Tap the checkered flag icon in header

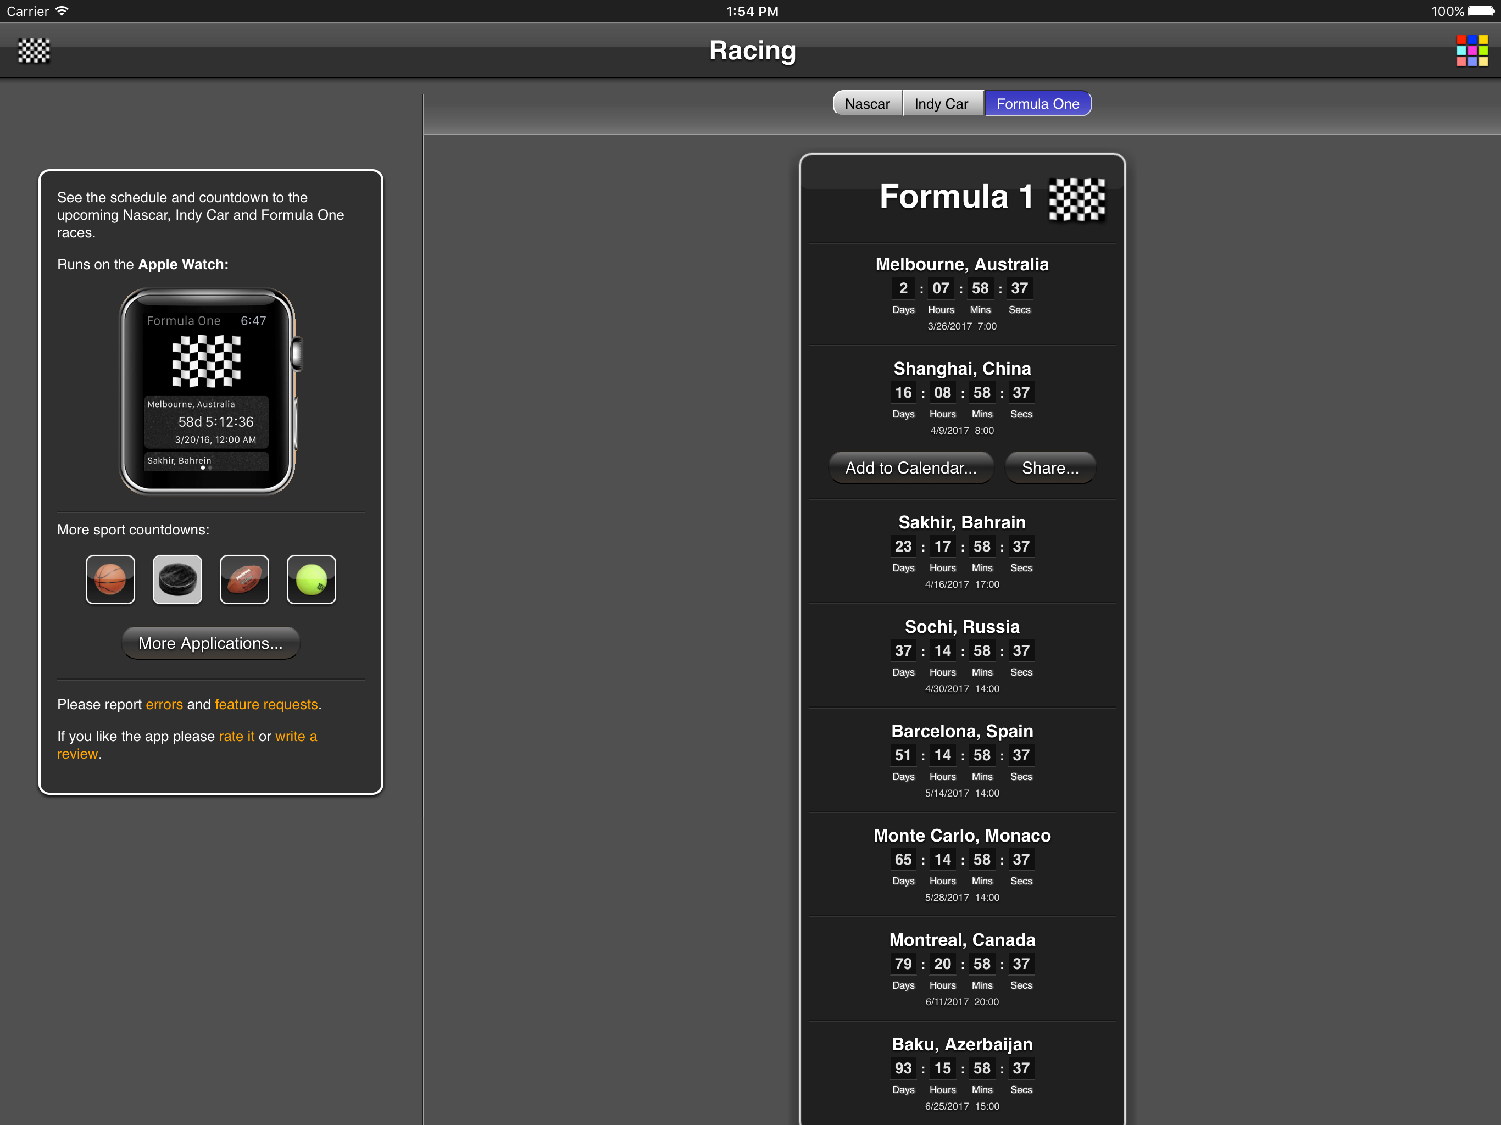coord(34,51)
